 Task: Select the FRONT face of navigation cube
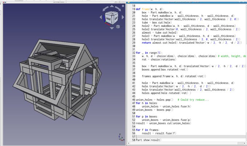coord(109,19)
